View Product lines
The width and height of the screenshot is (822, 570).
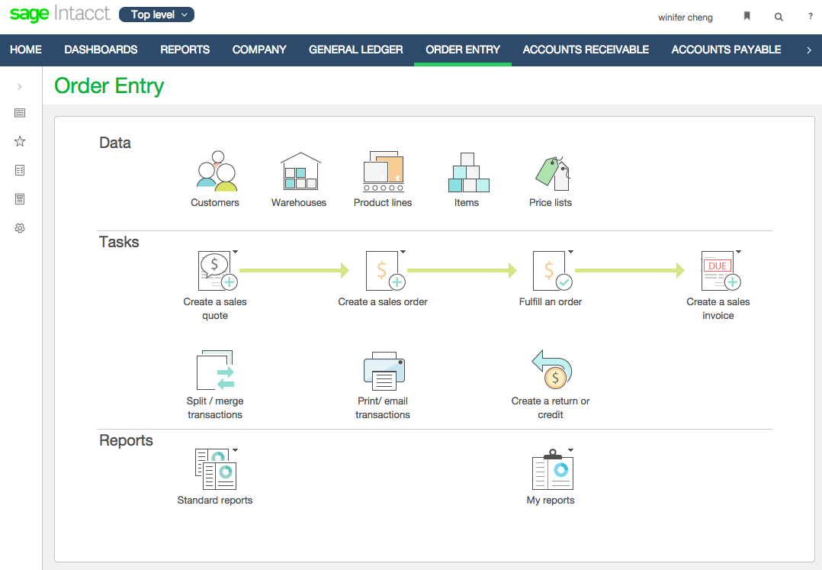coord(382,173)
